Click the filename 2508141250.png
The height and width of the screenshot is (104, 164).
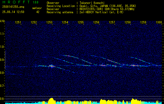[13, 7]
